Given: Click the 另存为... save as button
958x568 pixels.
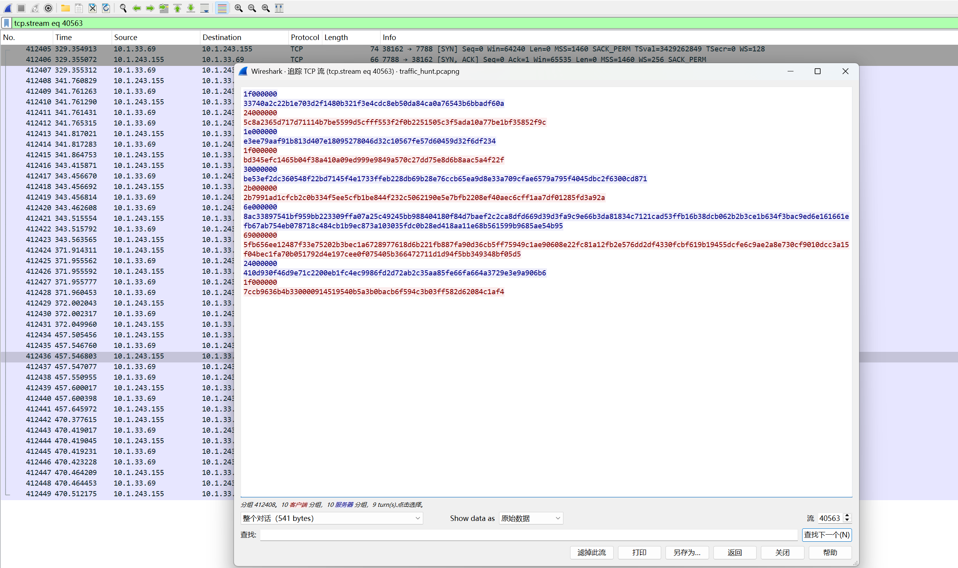Looking at the screenshot, I should point(687,552).
